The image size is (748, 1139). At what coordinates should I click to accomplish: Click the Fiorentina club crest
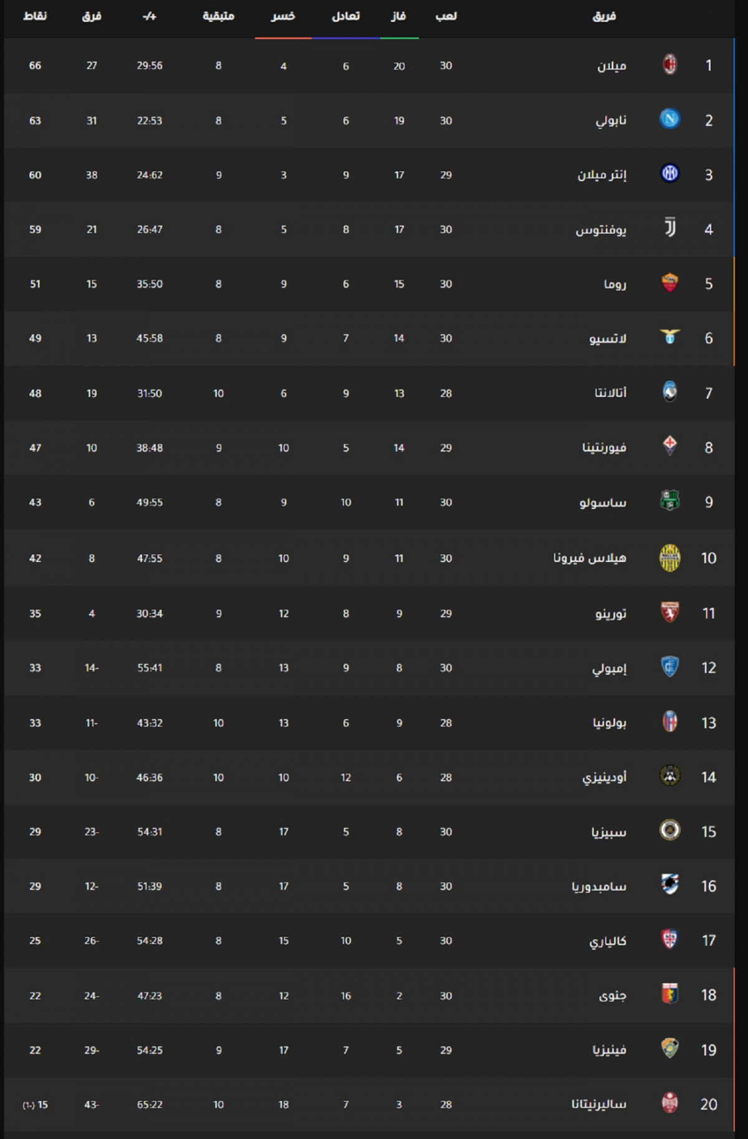pos(669,446)
